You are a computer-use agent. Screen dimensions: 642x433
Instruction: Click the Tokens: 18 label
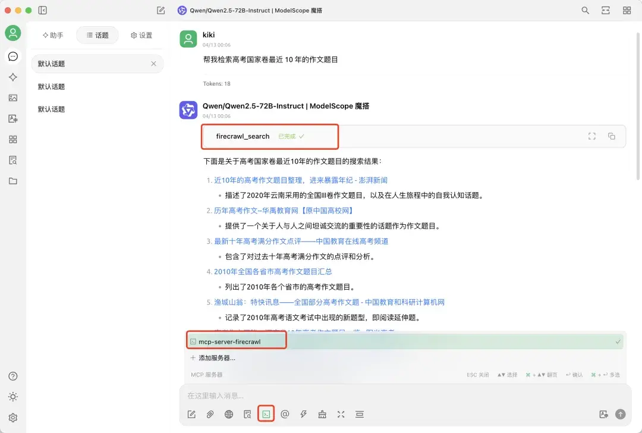pos(216,84)
